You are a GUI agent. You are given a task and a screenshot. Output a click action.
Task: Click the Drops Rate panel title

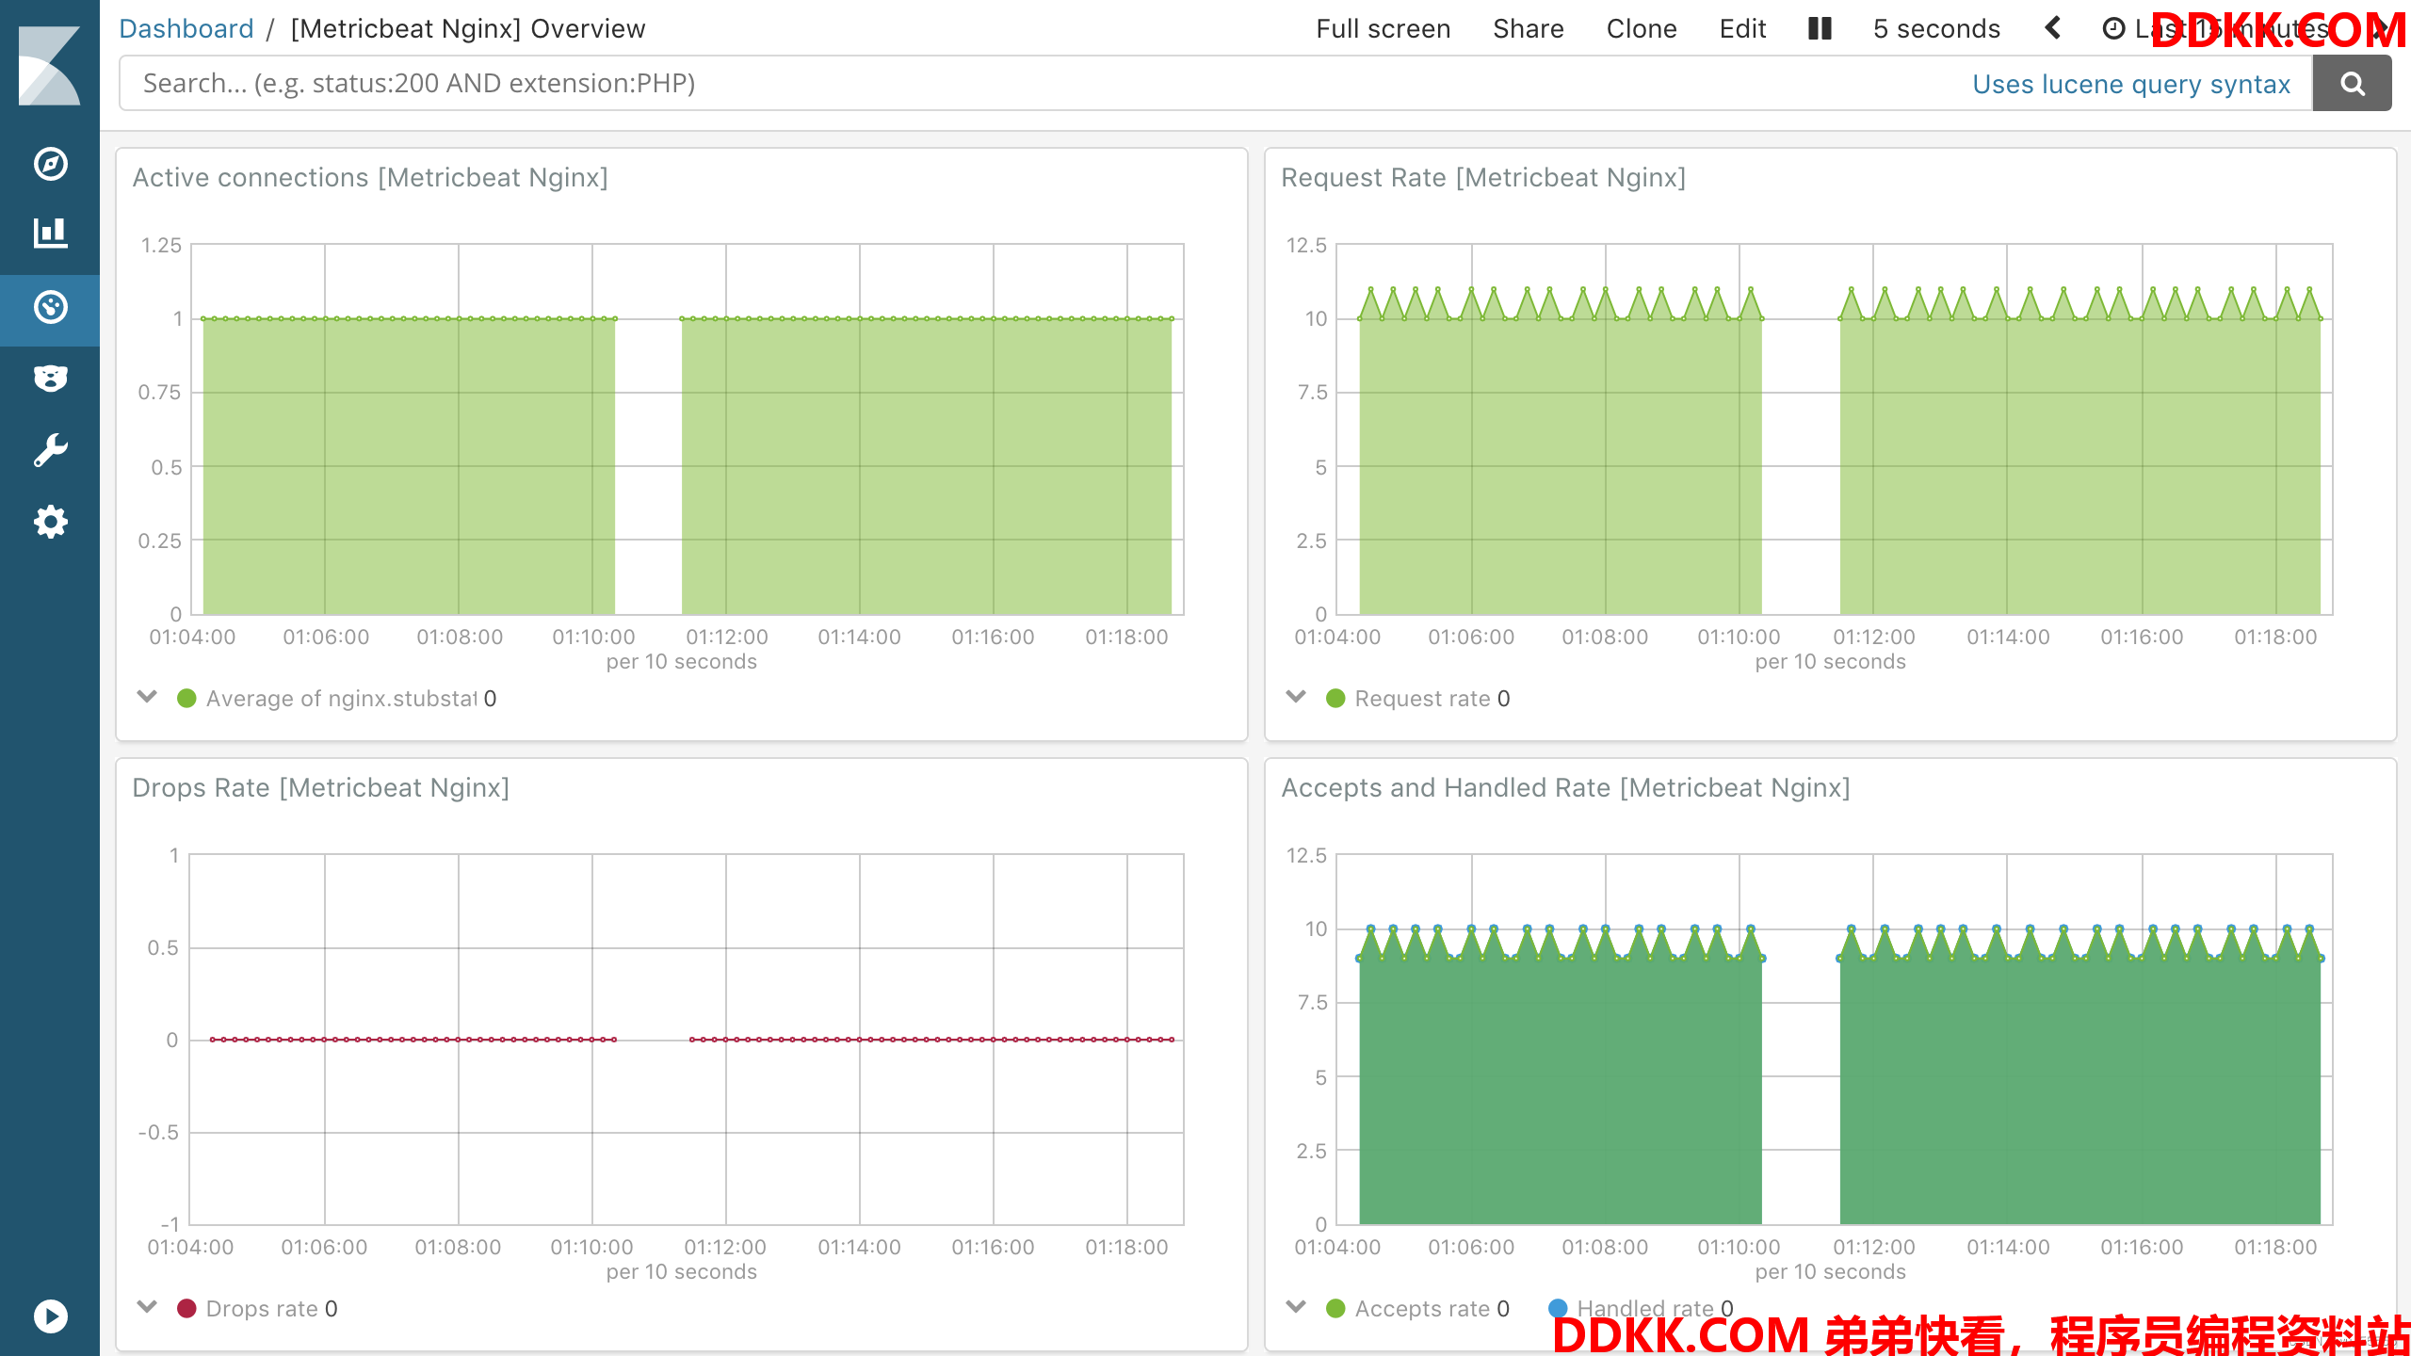[321, 788]
